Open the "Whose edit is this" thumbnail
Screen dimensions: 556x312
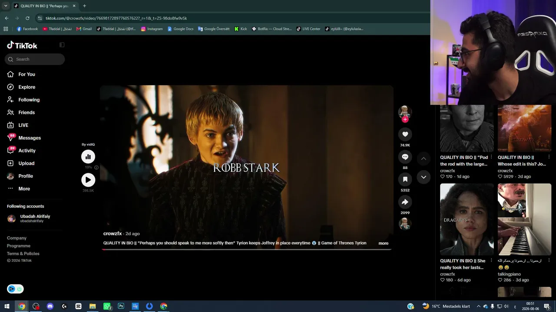click(524, 128)
